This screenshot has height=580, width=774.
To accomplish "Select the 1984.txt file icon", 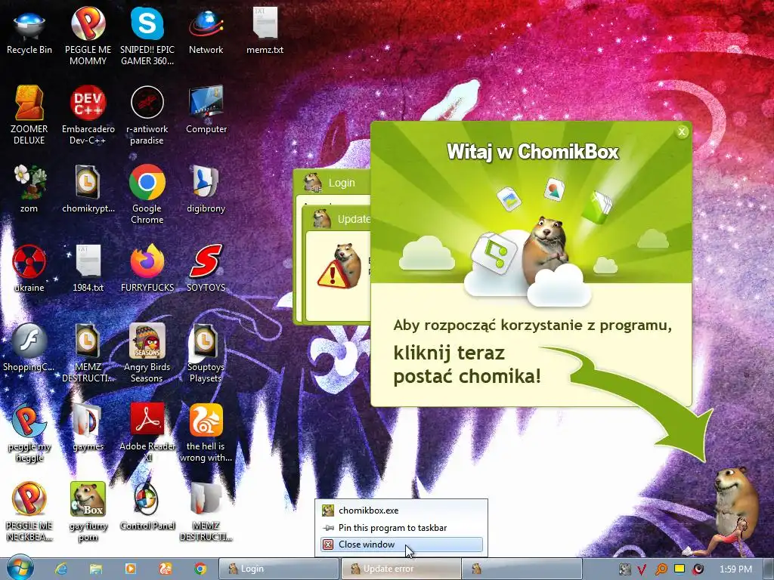I will [x=88, y=269].
